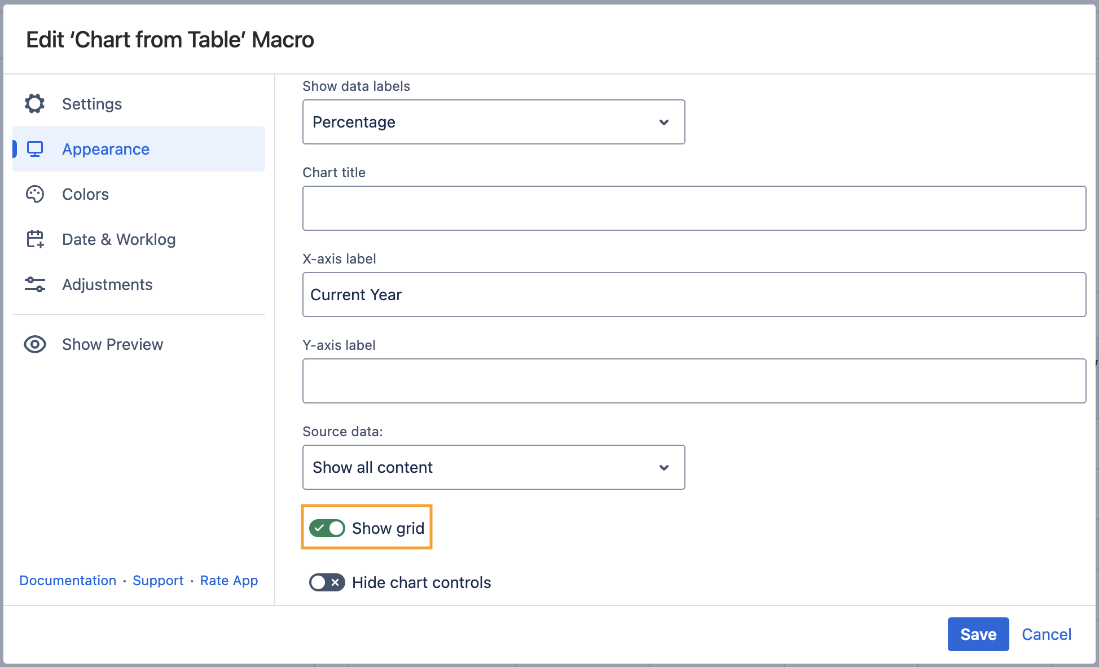The width and height of the screenshot is (1099, 667).
Task: Click the Colors palette icon
Action: pos(35,194)
